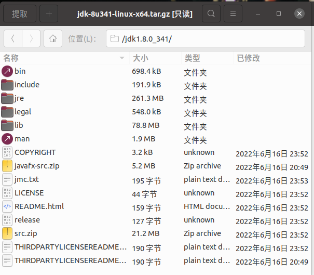The image size is (314, 275).
Task: Select the lib folder name
Action: (x=19, y=125)
